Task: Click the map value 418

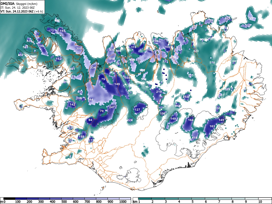Action: click(x=194, y=138)
